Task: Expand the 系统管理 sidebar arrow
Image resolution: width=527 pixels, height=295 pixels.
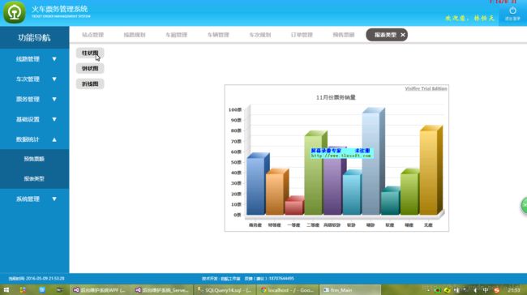Action: (54, 199)
